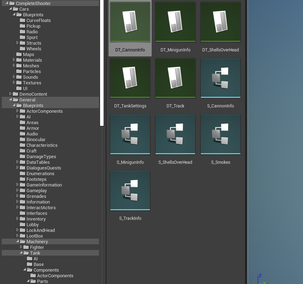Expand the DialoguesQuests folder arrow
The height and width of the screenshot is (284, 303).
pos(17,167)
